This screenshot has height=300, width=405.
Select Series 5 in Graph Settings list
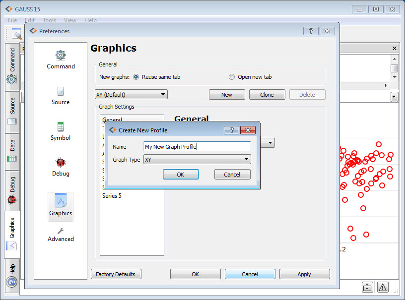point(112,196)
